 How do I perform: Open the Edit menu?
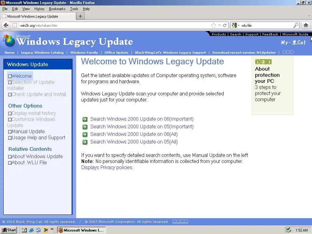[x=15, y=9]
